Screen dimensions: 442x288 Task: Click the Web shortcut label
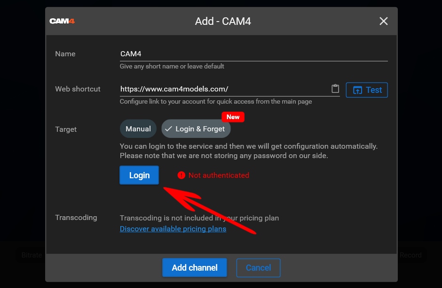point(78,89)
